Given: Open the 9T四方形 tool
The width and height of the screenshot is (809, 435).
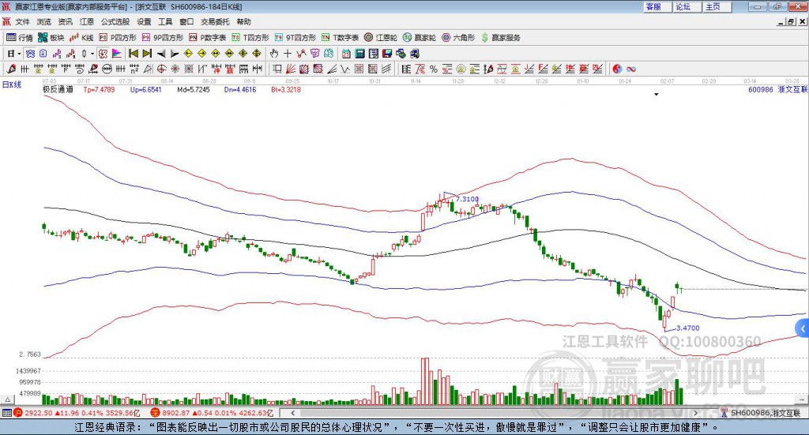Looking at the screenshot, I should tap(295, 38).
